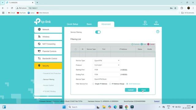Open the Network menu
196x110 pixels.
point(48,30)
